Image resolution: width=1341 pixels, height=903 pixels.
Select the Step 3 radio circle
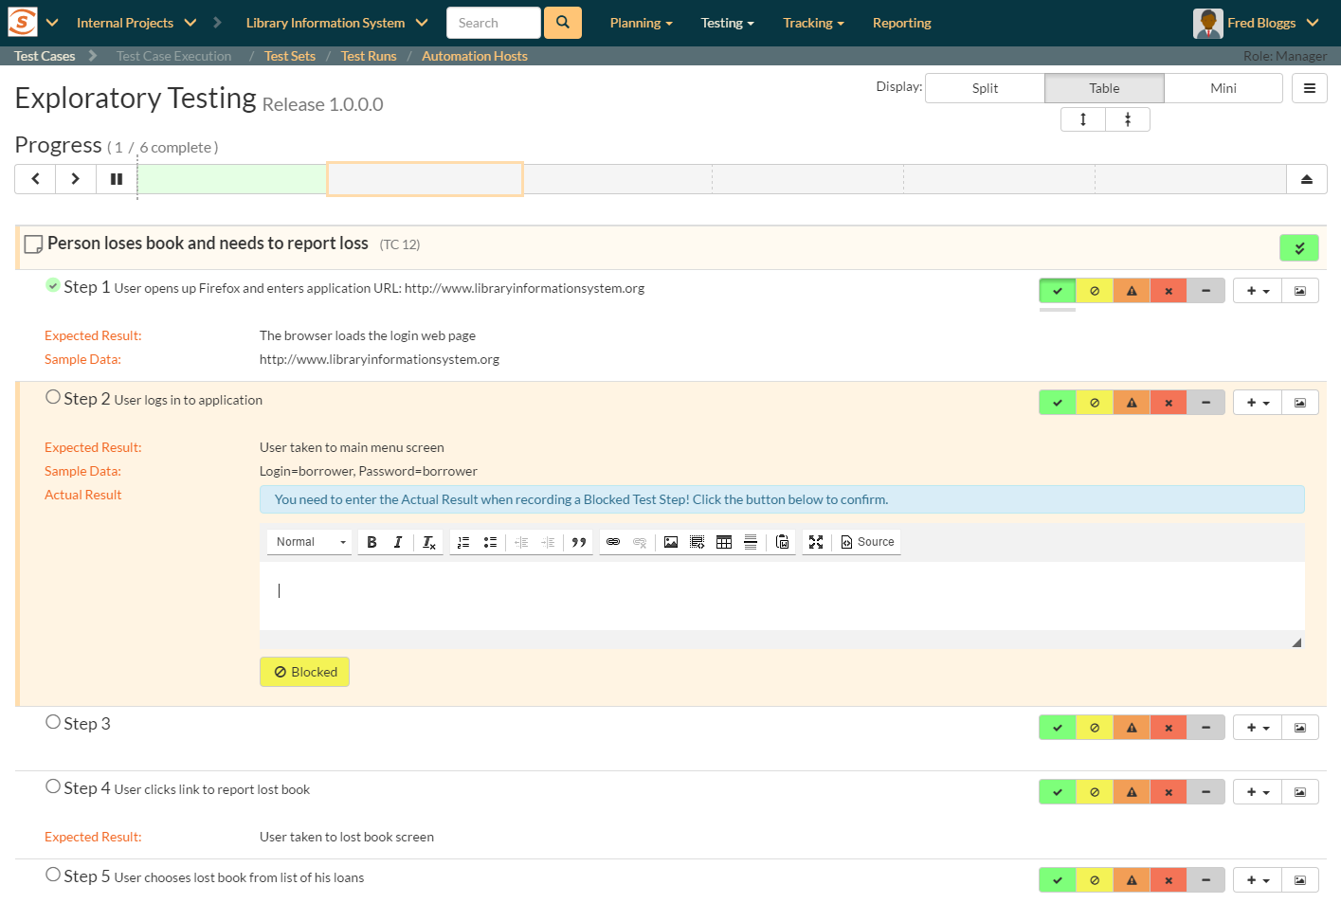(53, 722)
